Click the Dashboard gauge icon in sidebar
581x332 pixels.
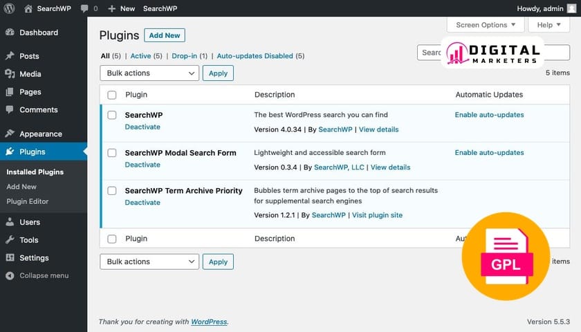pos(10,33)
